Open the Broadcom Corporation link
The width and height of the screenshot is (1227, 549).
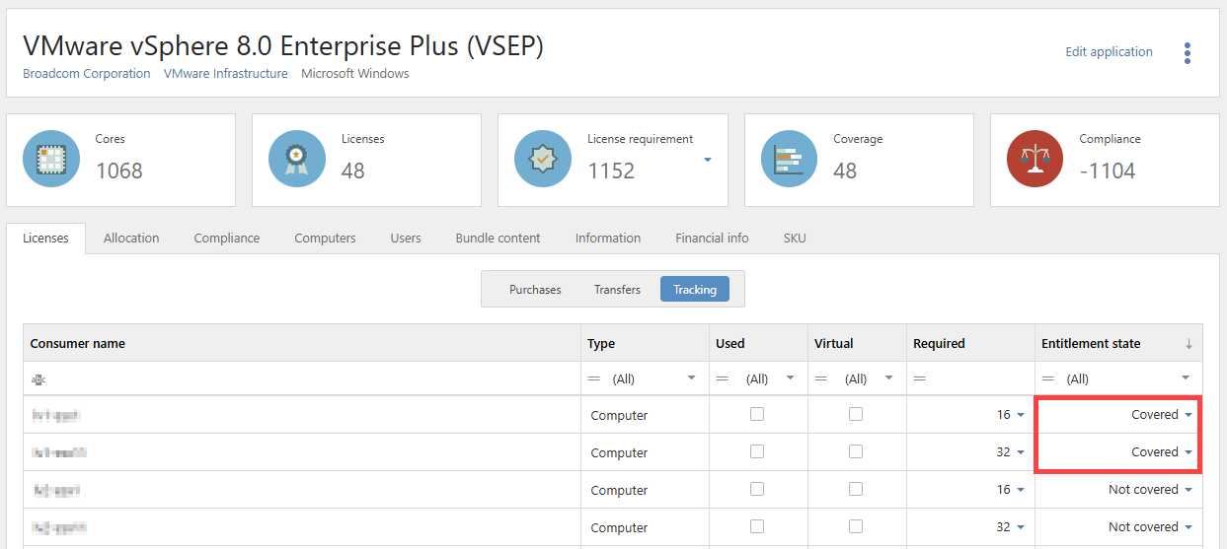click(x=87, y=73)
